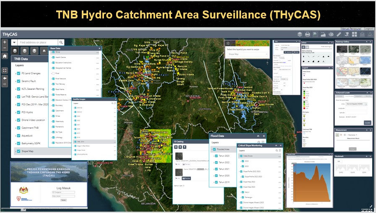Expand the Tahun 2021 flood layer
Viewport: 376px width, 213px height.
[x=214, y=169]
